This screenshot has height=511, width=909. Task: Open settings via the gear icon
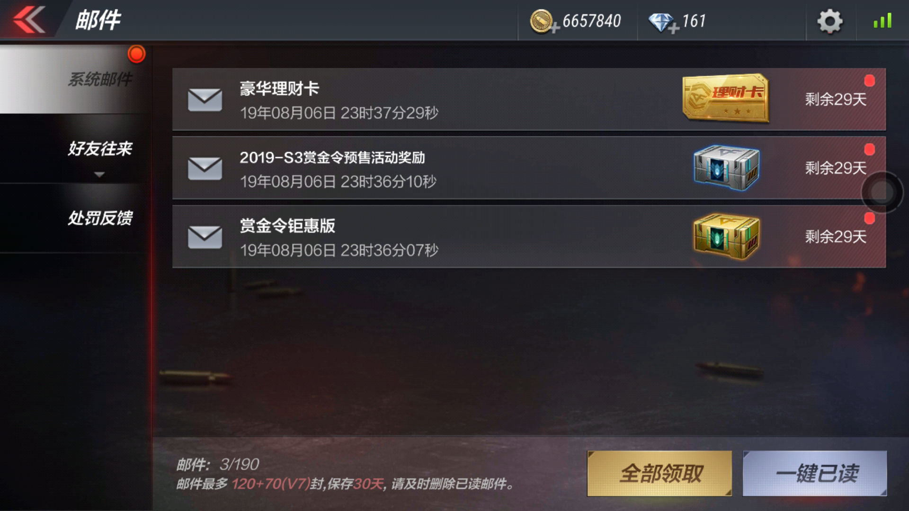coord(830,21)
